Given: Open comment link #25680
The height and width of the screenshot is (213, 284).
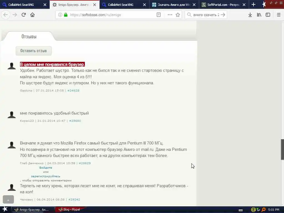Looking at the screenshot, I should (x=75, y=121).
